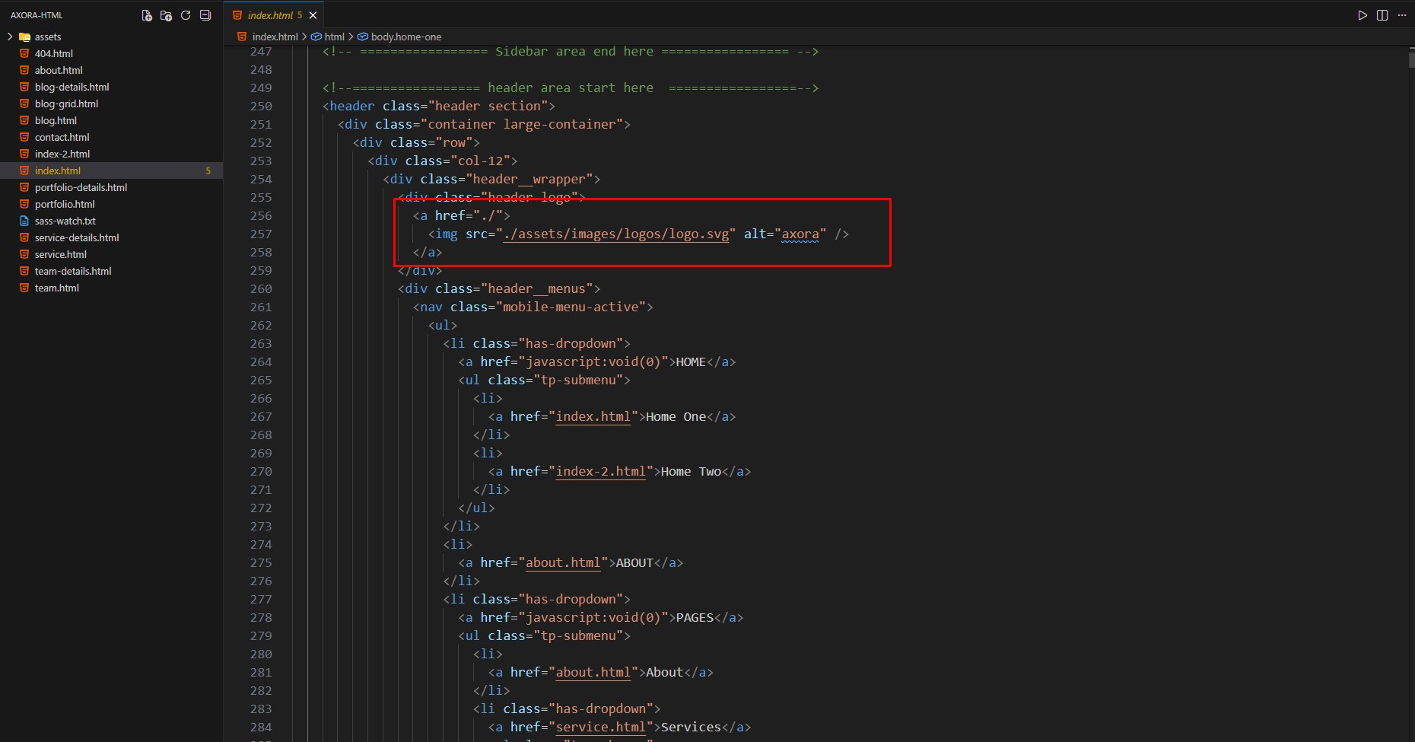Open body.home-one breadcrumb dropdown
1415x742 pixels.
click(405, 37)
